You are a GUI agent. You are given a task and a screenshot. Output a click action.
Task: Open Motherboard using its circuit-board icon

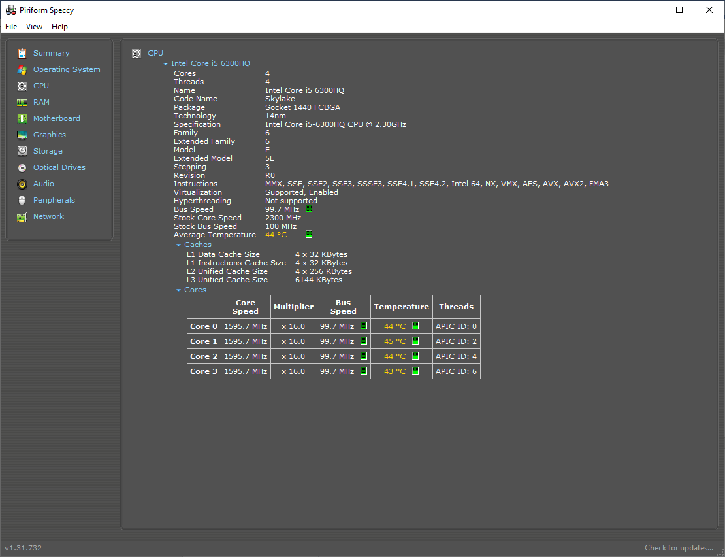(x=22, y=118)
